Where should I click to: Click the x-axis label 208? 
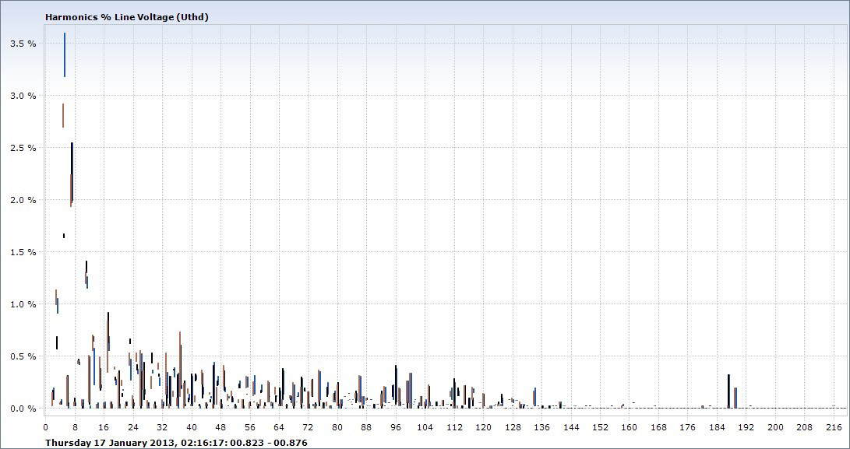pos(805,427)
